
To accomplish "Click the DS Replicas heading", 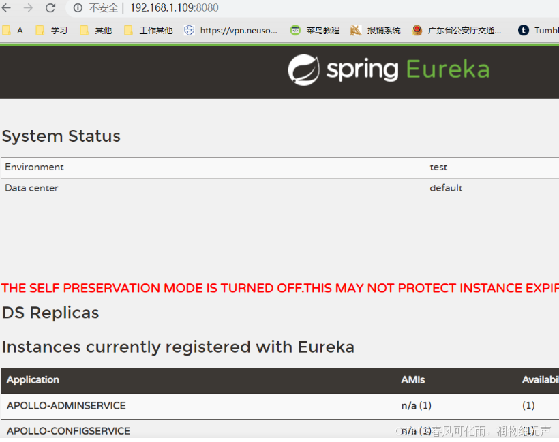I will click(50, 313).
